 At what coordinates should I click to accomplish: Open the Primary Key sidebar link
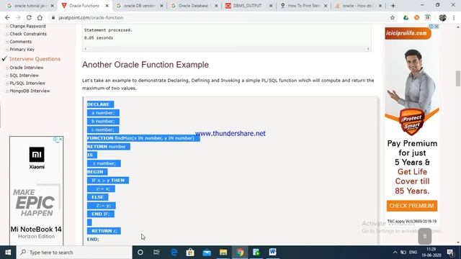coord(22,50)
